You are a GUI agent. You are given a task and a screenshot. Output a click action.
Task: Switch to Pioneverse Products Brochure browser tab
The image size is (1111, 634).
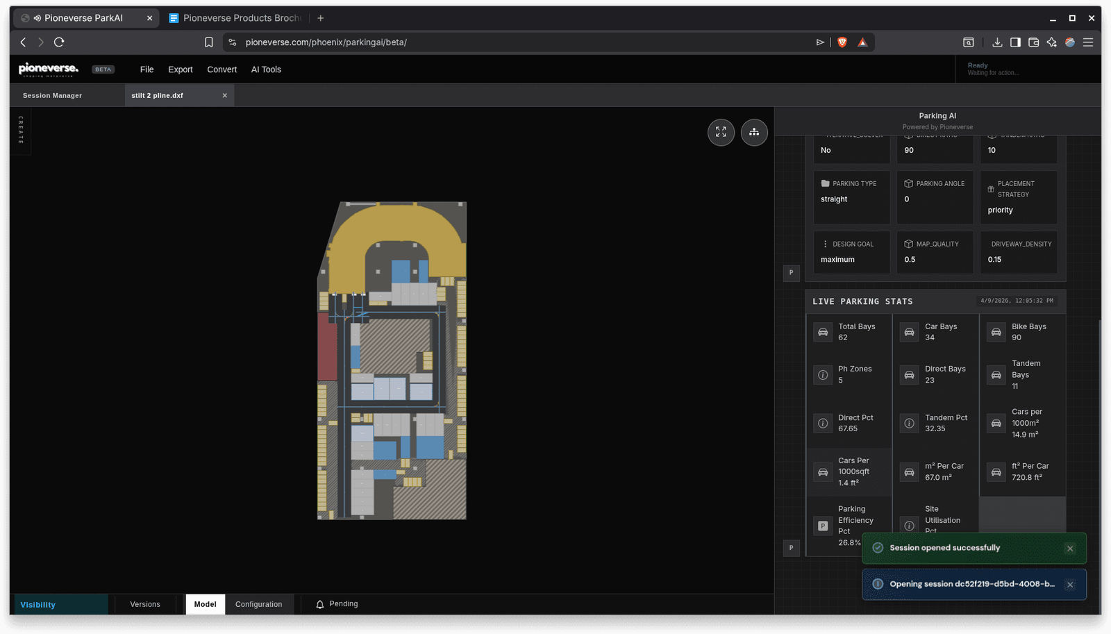[x=234, y=18]
